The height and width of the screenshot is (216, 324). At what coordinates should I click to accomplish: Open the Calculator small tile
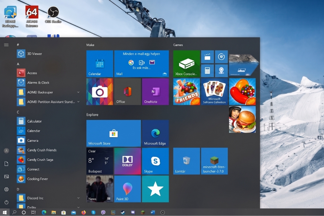tap(207, 71)
